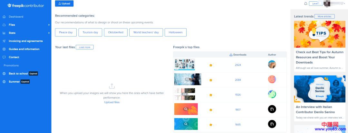Click the Freepik Contributor logo
The image size is (348, 133).
pos(25,5)
